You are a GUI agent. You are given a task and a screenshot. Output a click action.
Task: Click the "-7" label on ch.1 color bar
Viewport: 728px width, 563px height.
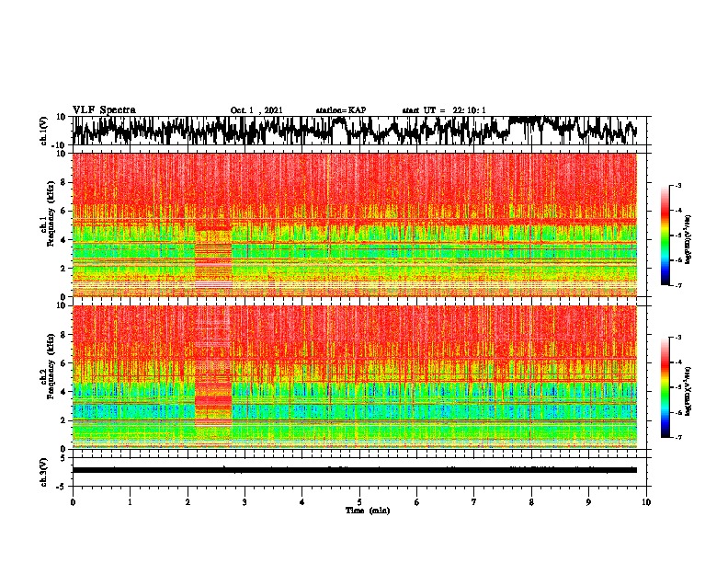[x=677, y=285]
